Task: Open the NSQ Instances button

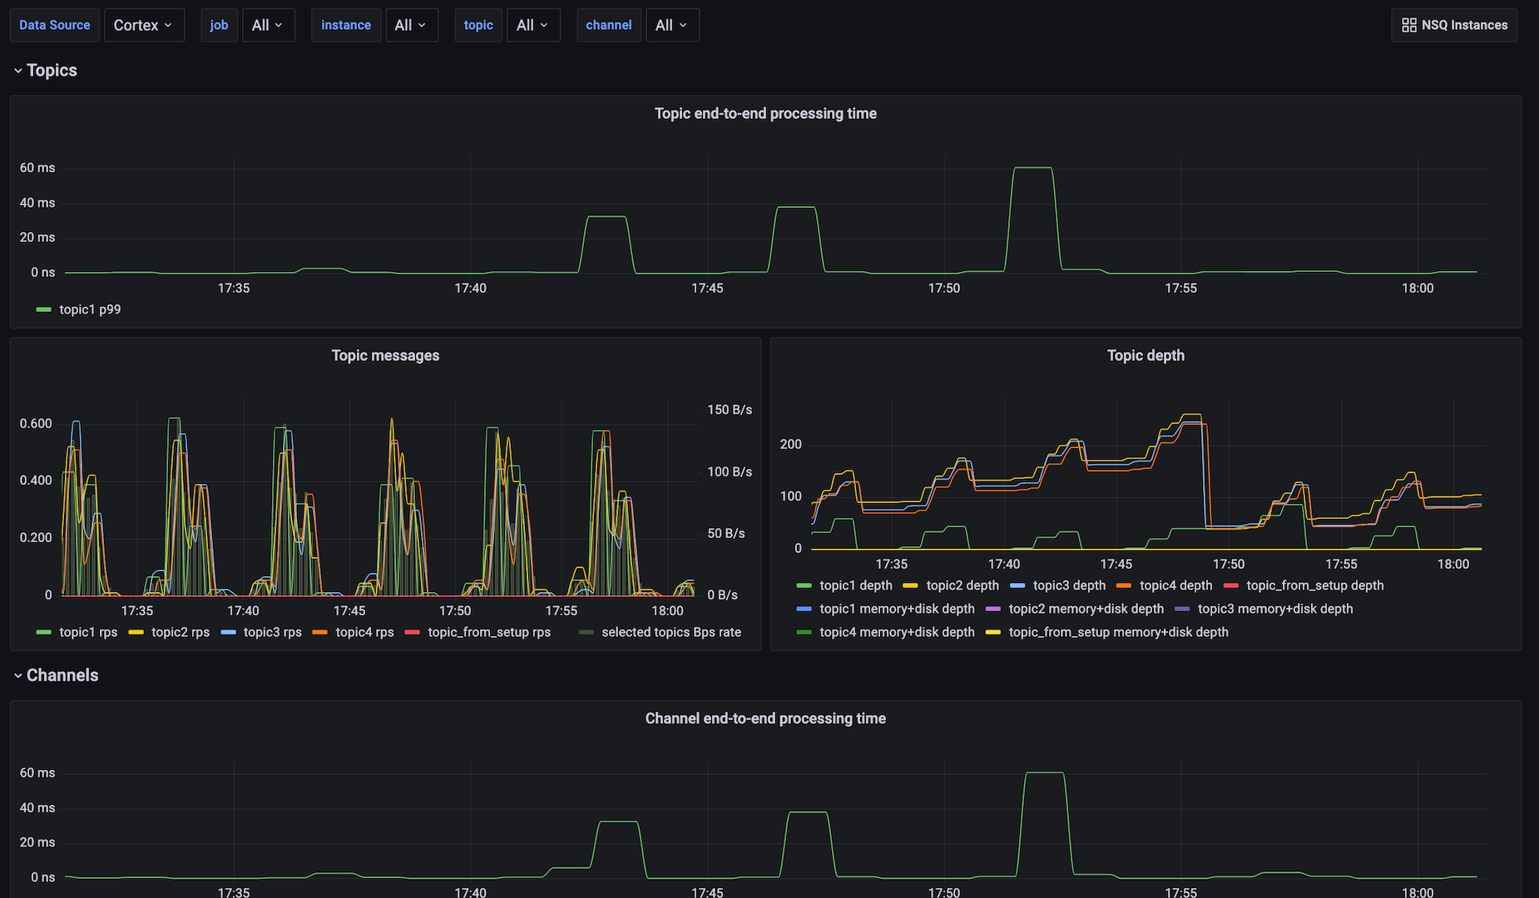Action: point(1454,25)
